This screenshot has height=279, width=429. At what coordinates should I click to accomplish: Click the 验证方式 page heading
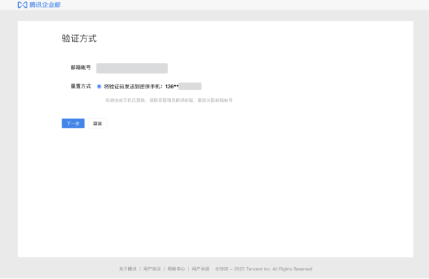tap(79, 38)
